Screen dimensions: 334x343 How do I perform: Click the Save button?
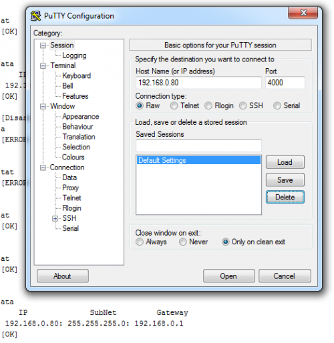click(x=285, y=180)
